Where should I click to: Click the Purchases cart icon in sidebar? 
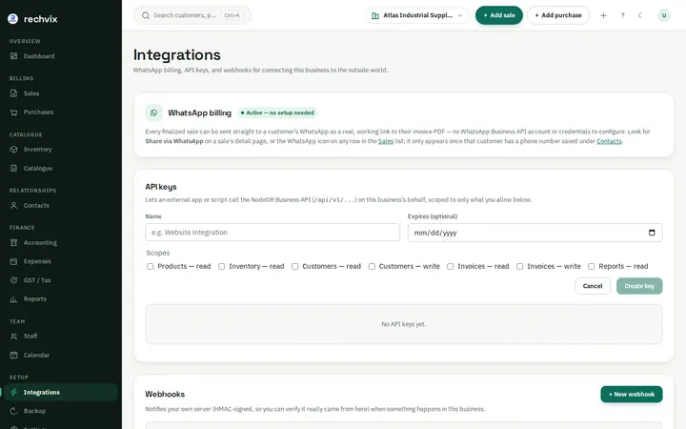tap(14, 112)
